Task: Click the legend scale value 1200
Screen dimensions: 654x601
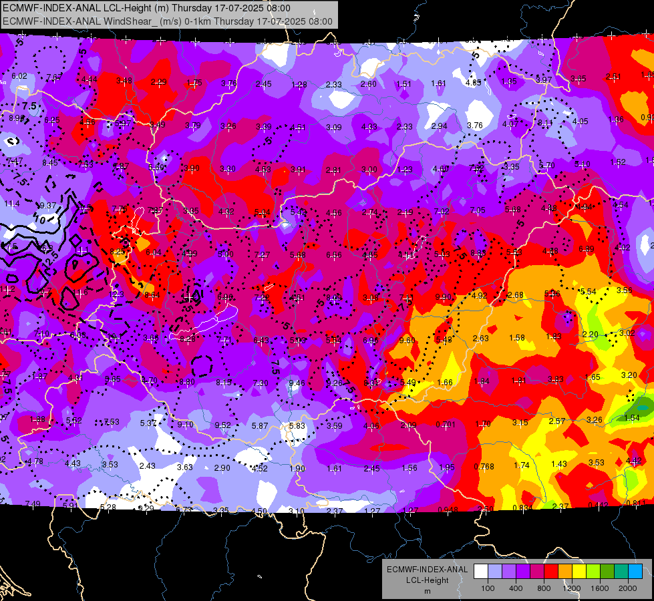Action: [572, 588]
